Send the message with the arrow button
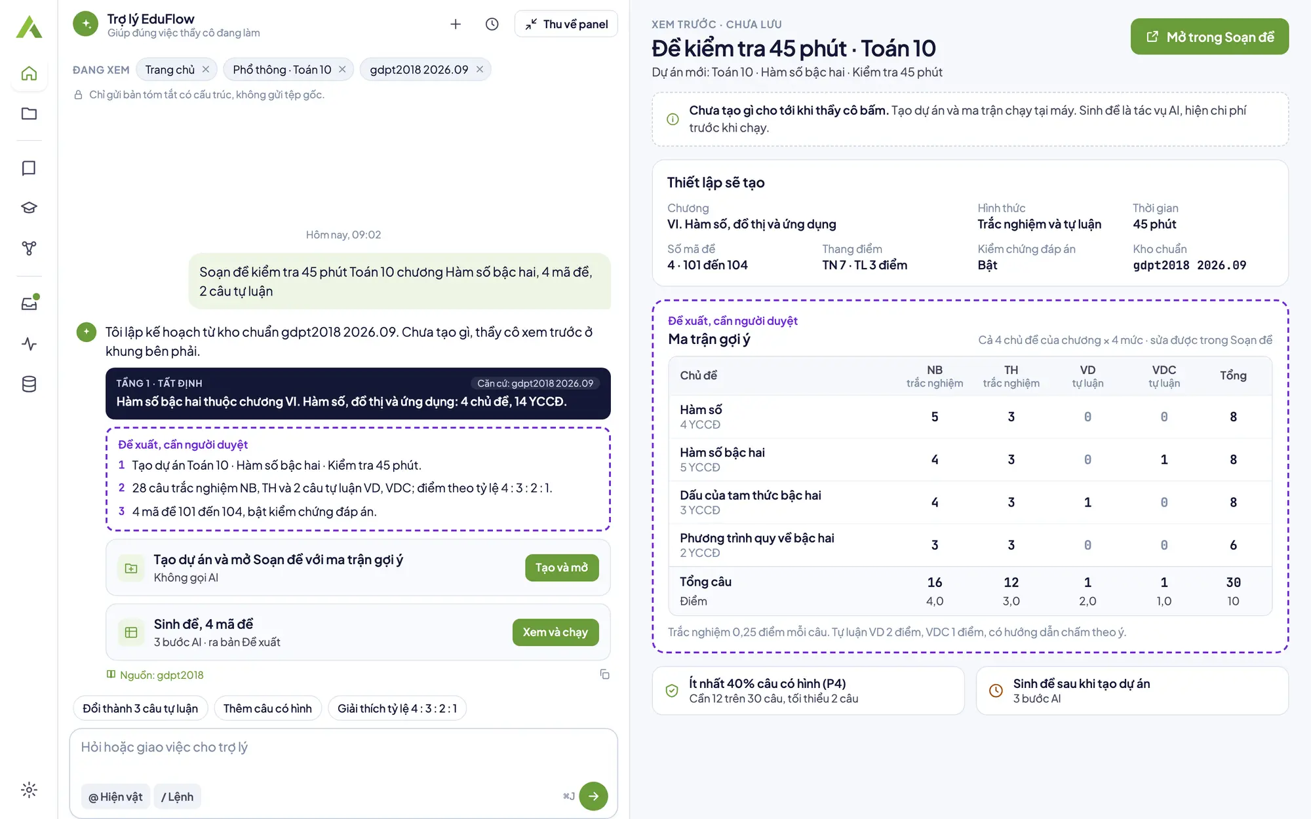1311x819 pixels. pos(593,796)
